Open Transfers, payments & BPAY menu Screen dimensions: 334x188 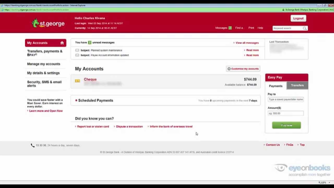pos(45,53)
